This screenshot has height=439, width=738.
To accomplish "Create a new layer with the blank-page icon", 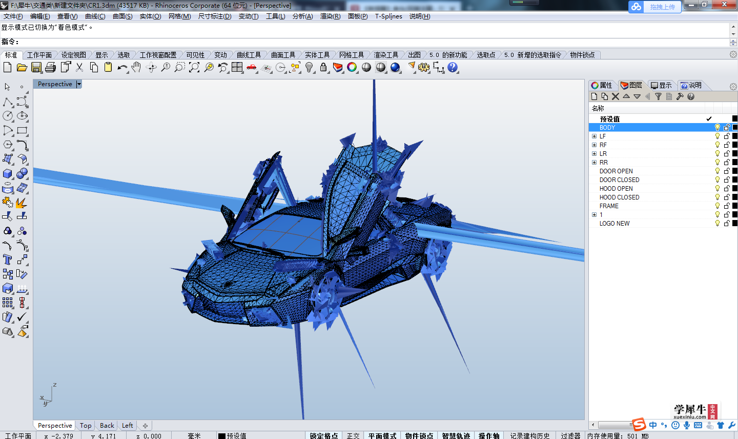I will pos(594,96).
